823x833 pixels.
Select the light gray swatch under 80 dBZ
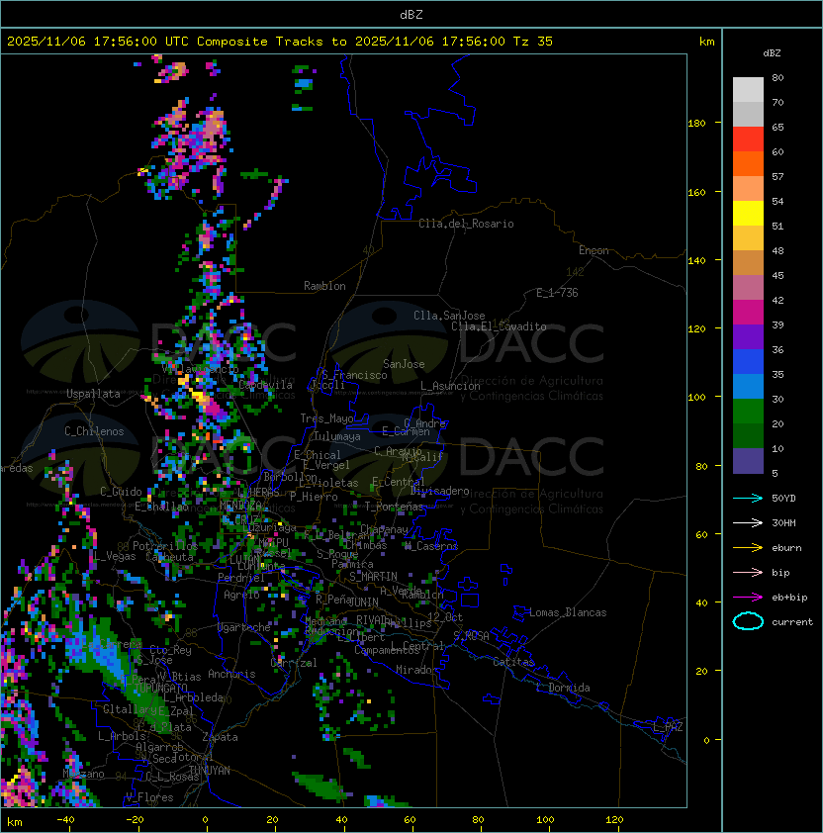point(748,90)
